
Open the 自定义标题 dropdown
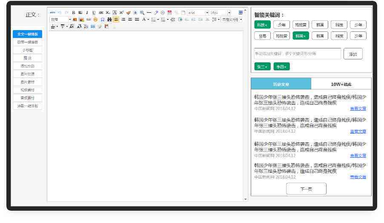(x=232, y=20)
